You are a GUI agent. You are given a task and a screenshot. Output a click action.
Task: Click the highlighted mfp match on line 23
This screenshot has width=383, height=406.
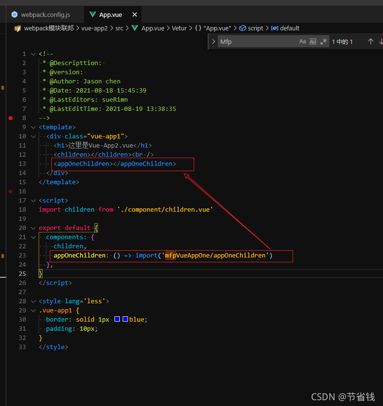click(170, 255)
